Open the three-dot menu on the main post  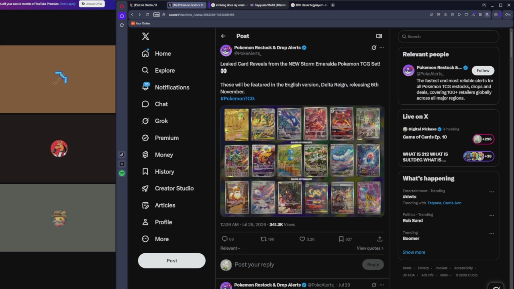coord(381,47)
